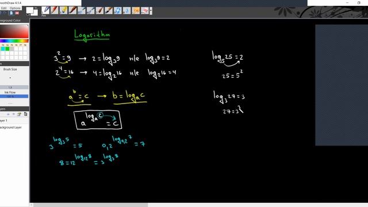Screen dimensions: 368x207
Task: Select the pink Eraser tool
Action: pos(145,10)
